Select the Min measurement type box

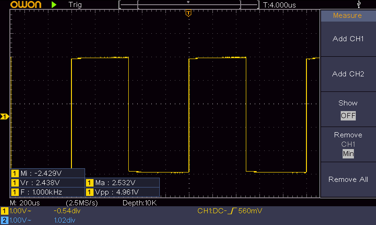(348, 153)
